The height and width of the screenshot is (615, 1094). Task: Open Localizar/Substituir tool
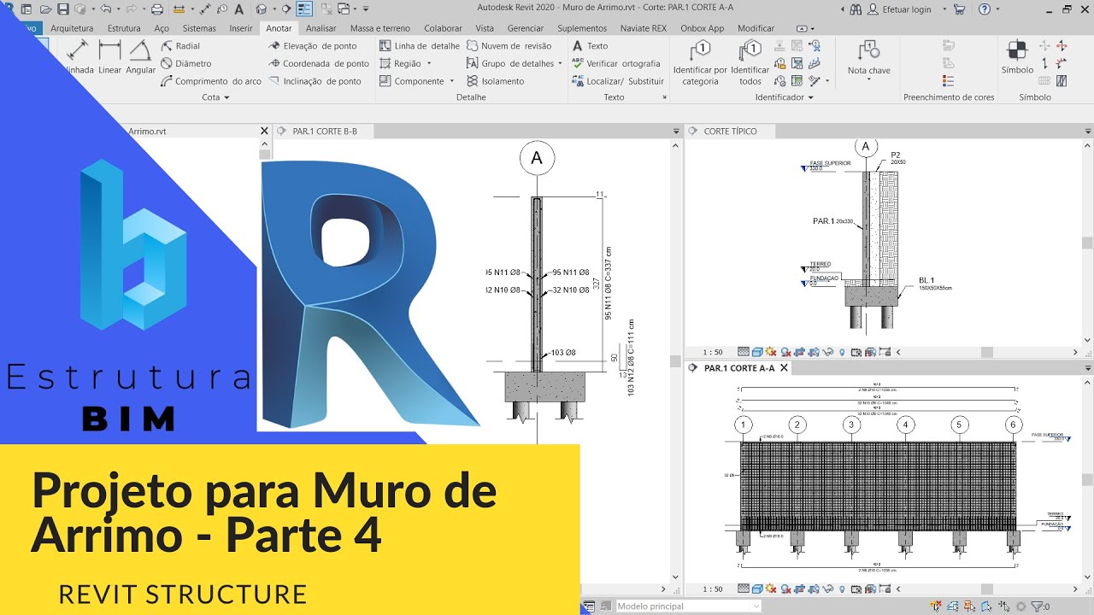coord(618,81)
